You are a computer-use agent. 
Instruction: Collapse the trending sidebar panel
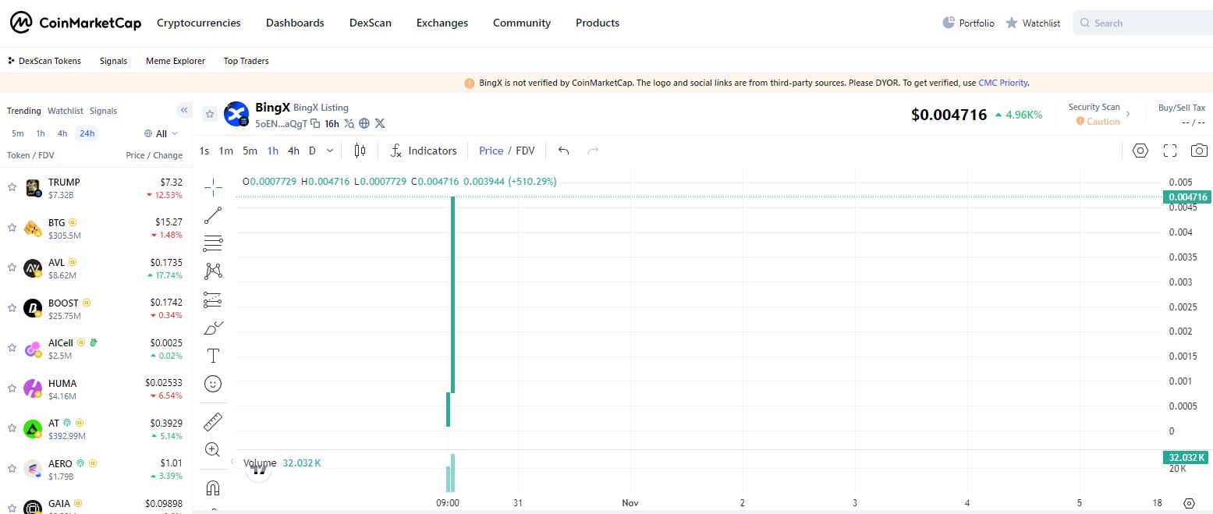click(x=183, y=110)
